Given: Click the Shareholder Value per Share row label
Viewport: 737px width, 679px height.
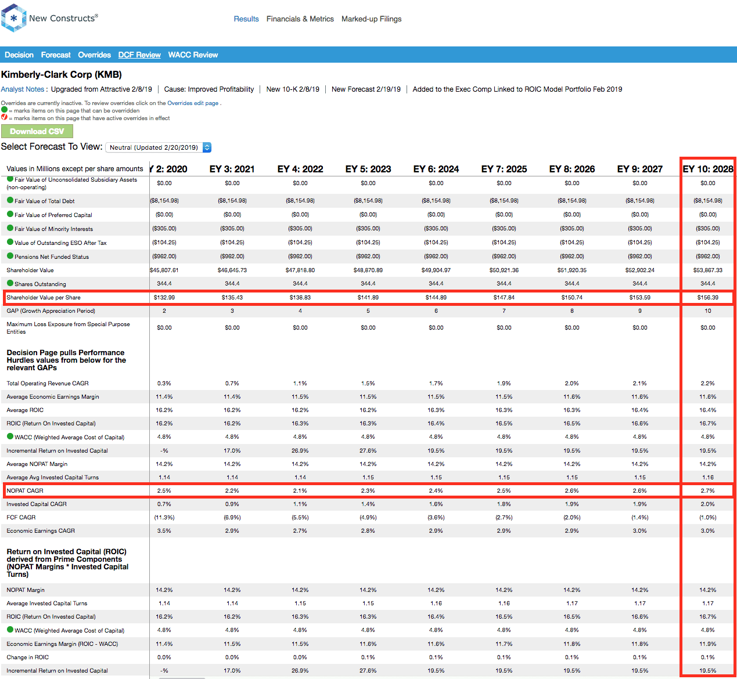Looking at the screenshot, I should coord(44,298).
